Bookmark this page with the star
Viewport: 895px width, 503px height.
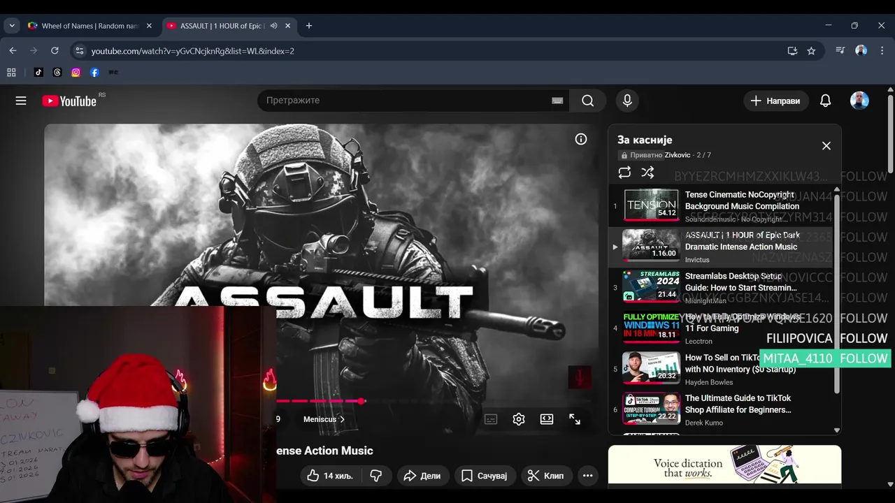(x=811, y=51)
